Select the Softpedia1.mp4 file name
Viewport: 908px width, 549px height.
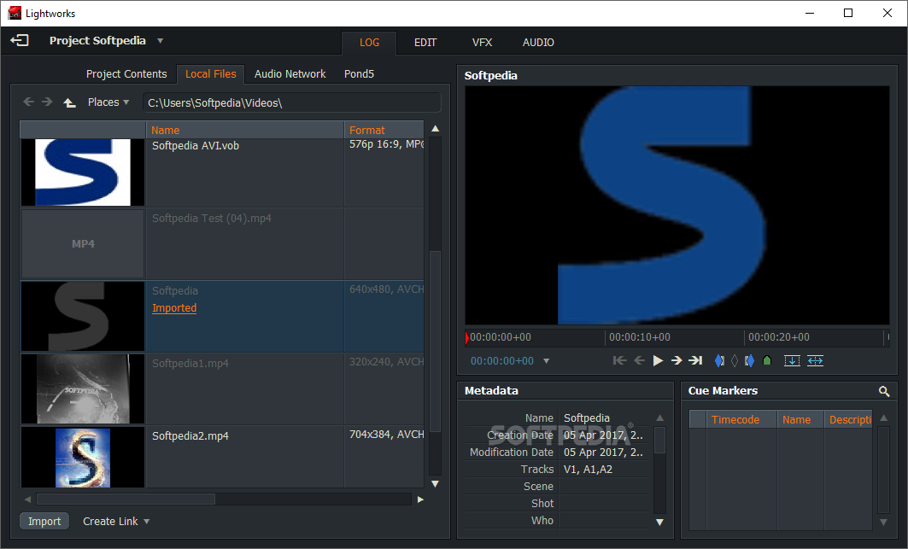coord(190,364)
